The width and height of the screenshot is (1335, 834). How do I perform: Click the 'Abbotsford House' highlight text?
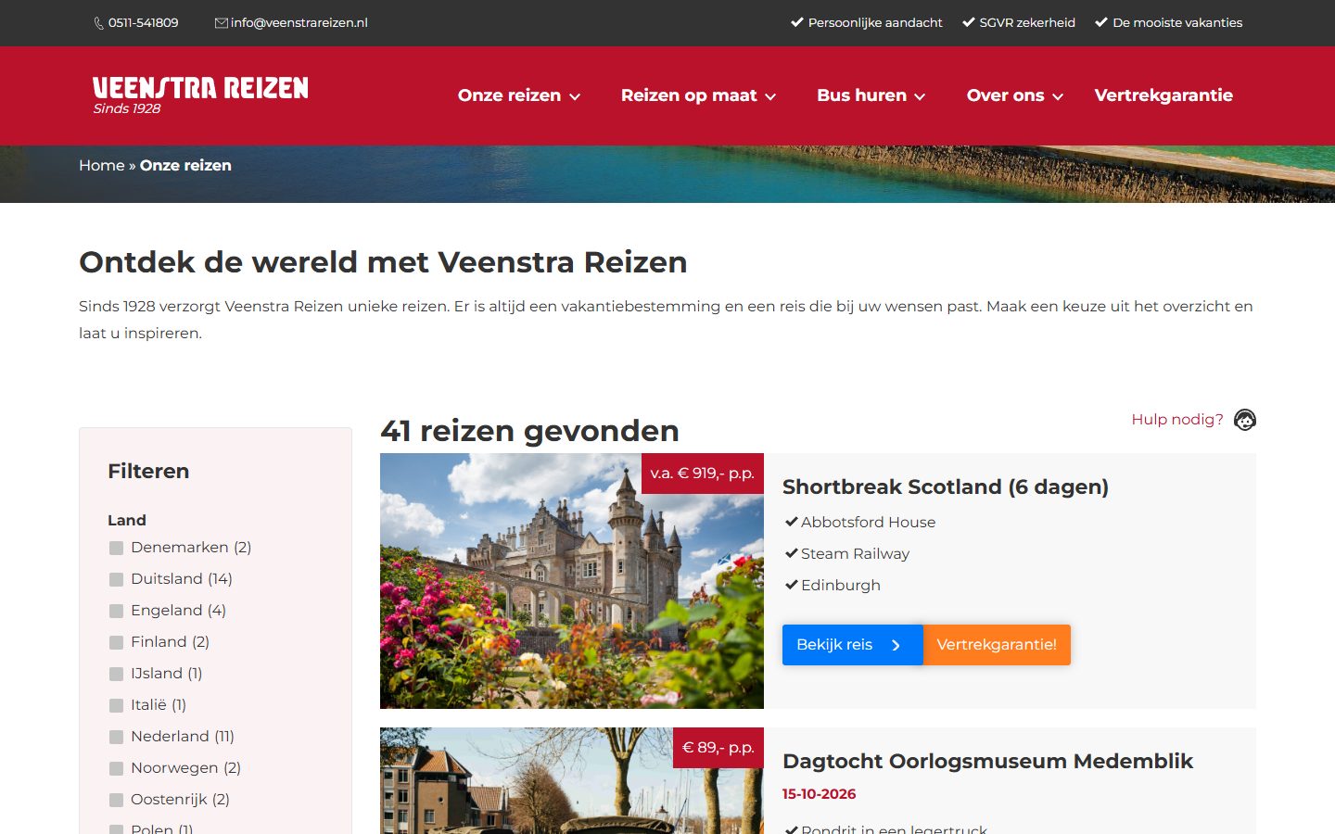coord(868,523)
